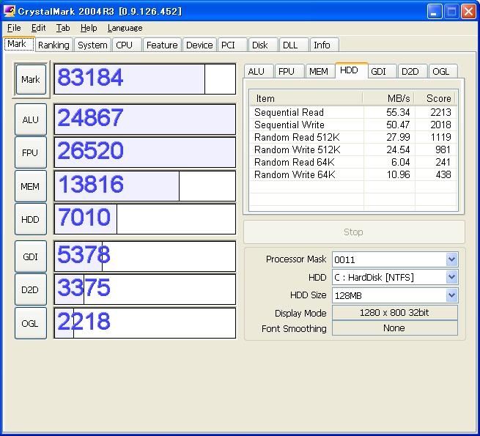Open the File menu
480x436 pixels.
click(x=14, y=28)
